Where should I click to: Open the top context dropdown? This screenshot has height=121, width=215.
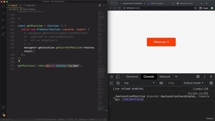point(139,83)
